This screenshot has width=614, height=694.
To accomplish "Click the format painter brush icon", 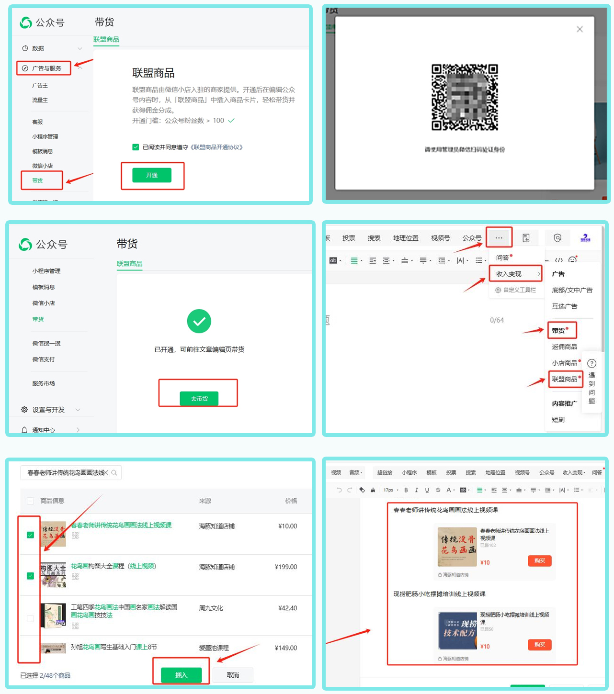I will pos(373,490).
